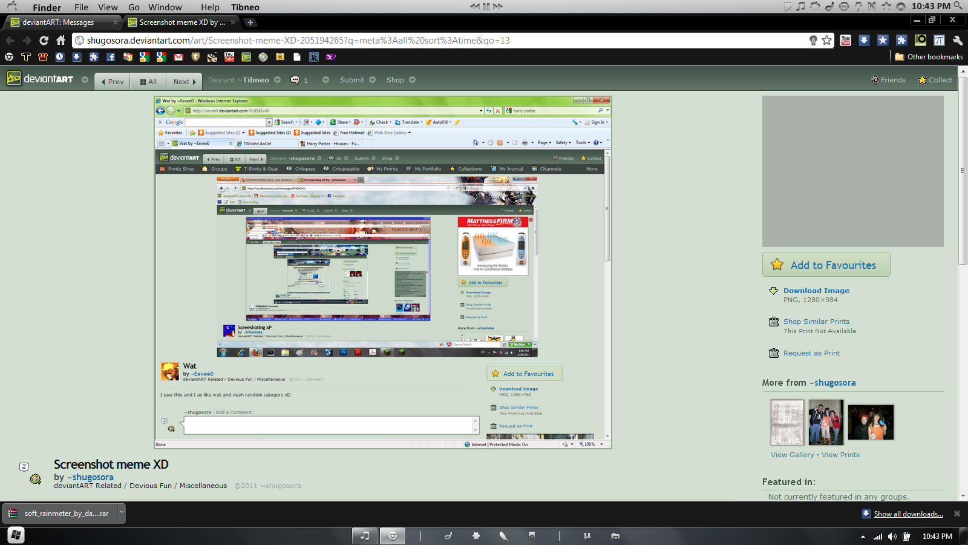Screen dimensions: 968x545
Task: Bookmark this page with the star icon
Action: point(826,41)
